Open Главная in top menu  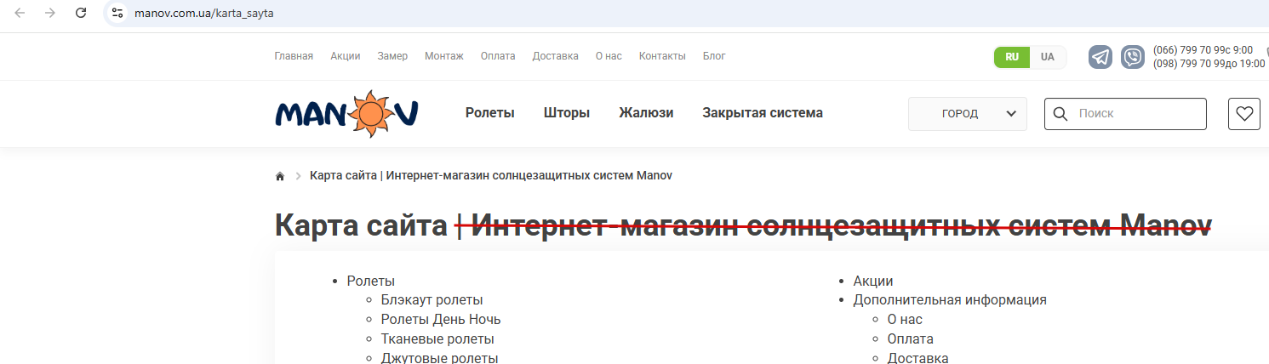click(x=294, y=56)
